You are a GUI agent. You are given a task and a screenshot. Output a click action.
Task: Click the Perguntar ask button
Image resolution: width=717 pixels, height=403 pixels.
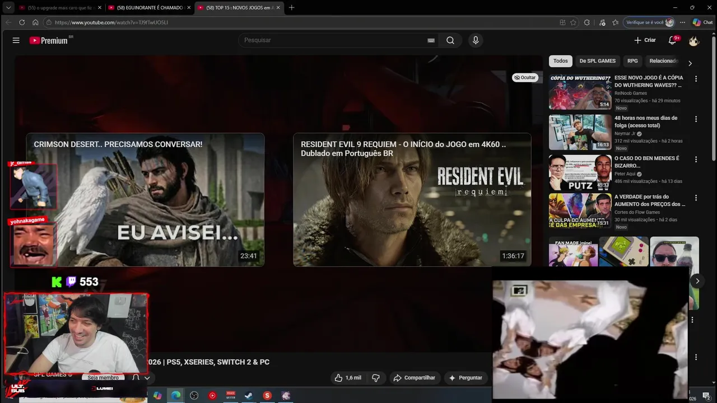[465, 378]
